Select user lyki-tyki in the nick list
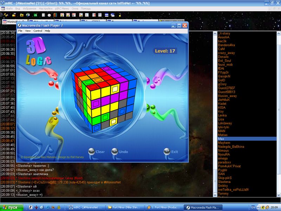 (x=224, y=127)
